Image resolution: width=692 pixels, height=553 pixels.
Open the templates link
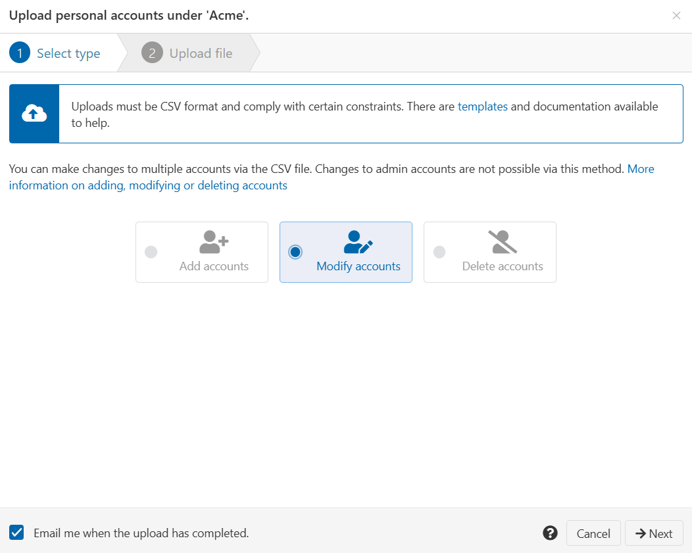(x=483, y=106)
